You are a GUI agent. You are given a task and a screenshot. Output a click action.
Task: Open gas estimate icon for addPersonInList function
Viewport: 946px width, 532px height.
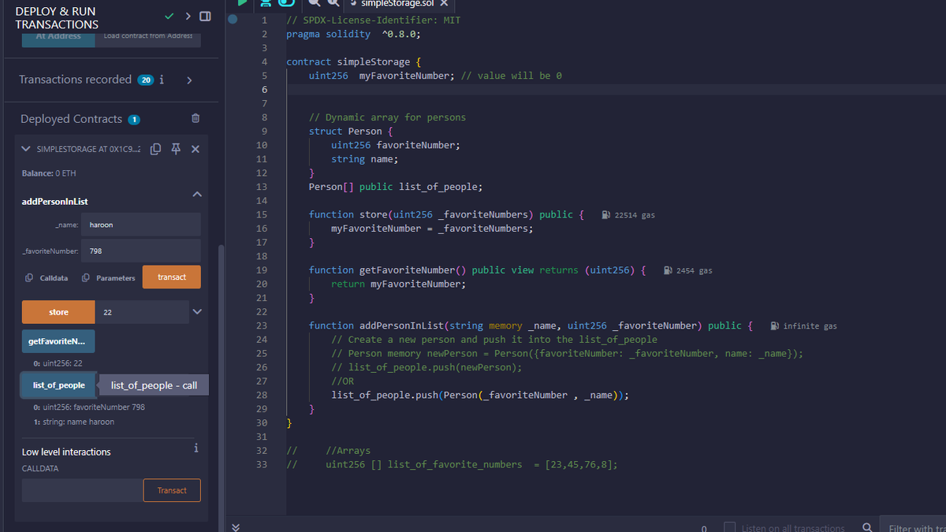point(774,326)
